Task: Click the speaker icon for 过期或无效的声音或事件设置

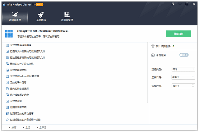Action: 7,120
